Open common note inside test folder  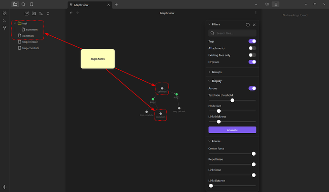pyautogui.click(x=31, y=30)
